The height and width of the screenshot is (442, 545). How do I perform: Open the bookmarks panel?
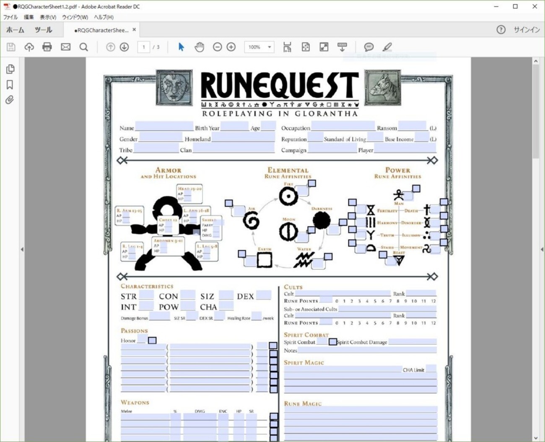click(x=10, y=85)
